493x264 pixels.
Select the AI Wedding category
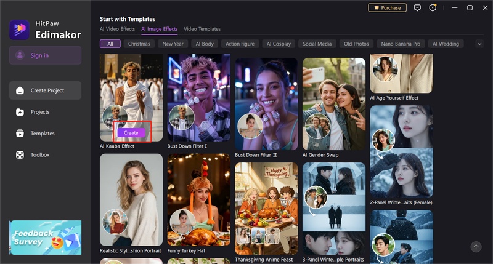click(446, 44)
